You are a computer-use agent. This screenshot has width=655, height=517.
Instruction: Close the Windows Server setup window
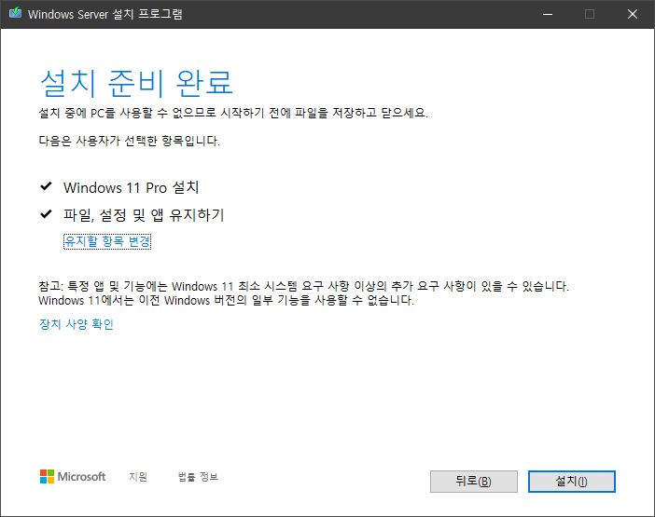tap(633, 14)
